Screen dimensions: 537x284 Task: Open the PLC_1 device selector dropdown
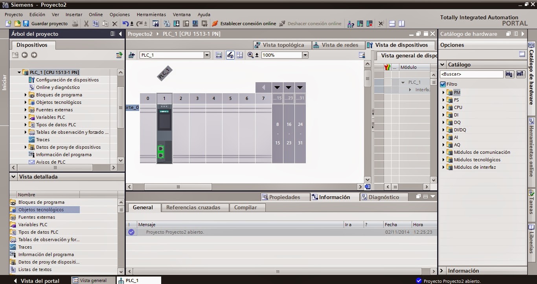pyautogui.click(x=207, y=55)
